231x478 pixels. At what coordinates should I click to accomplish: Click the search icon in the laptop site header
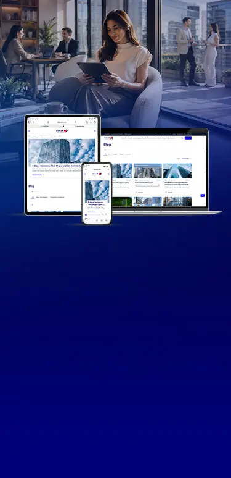tap(182, 138)
